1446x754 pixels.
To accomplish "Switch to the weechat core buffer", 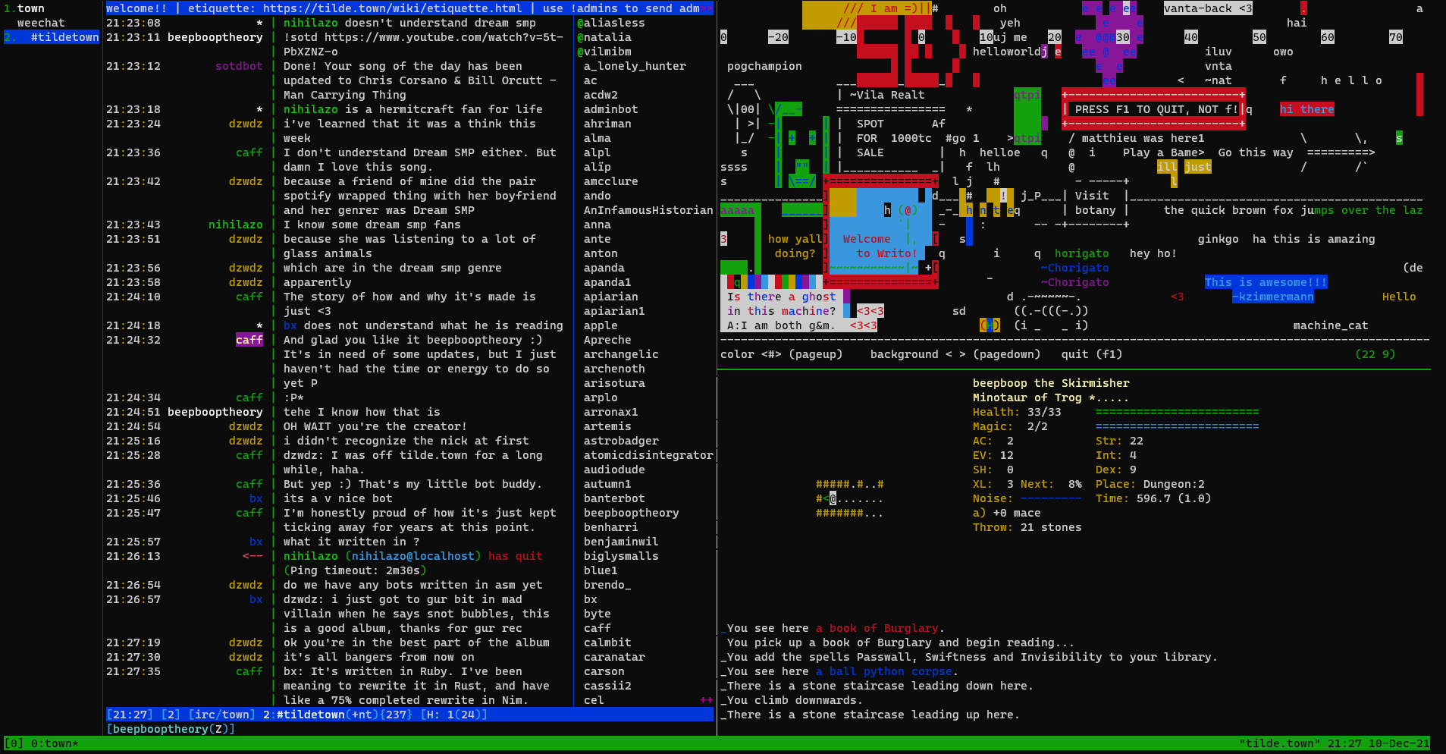I will 41,23.
